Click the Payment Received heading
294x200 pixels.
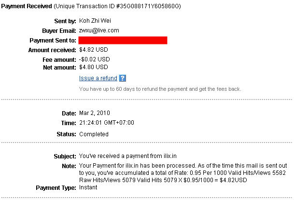[27, 6]
